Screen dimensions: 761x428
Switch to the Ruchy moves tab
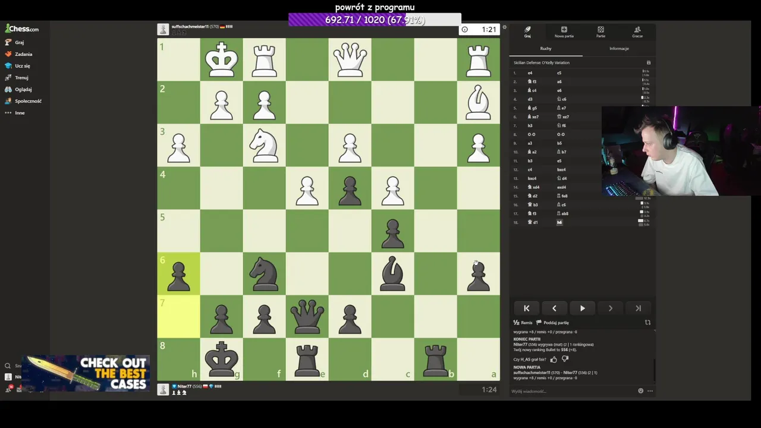546,48
